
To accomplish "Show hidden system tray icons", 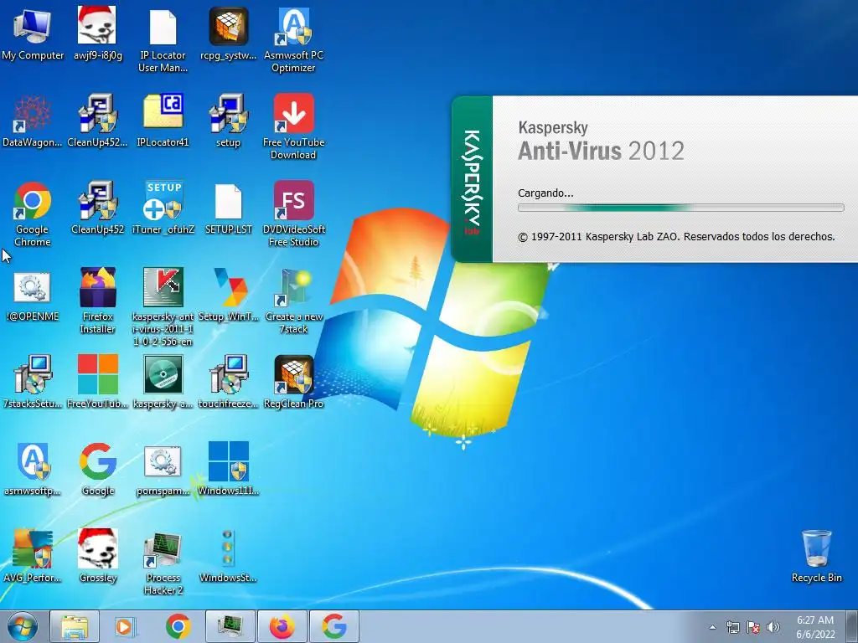I will coord(712,627).
